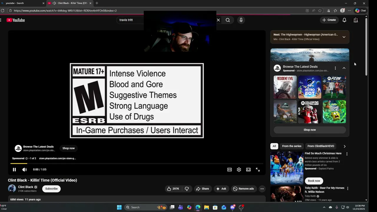Open Edge favorites list icon
377x212 pixels.
tap(335, 11)
